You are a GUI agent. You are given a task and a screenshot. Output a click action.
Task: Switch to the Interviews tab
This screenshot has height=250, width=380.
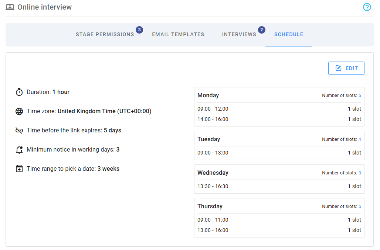point(239,34)
